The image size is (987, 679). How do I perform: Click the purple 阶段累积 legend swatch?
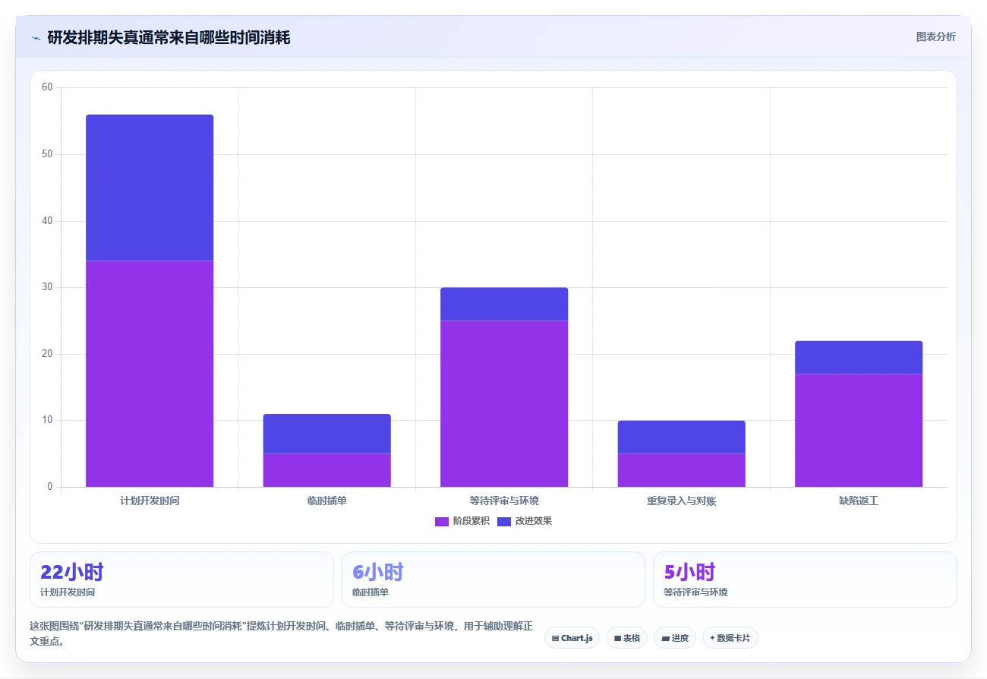(x=442, y=521)
